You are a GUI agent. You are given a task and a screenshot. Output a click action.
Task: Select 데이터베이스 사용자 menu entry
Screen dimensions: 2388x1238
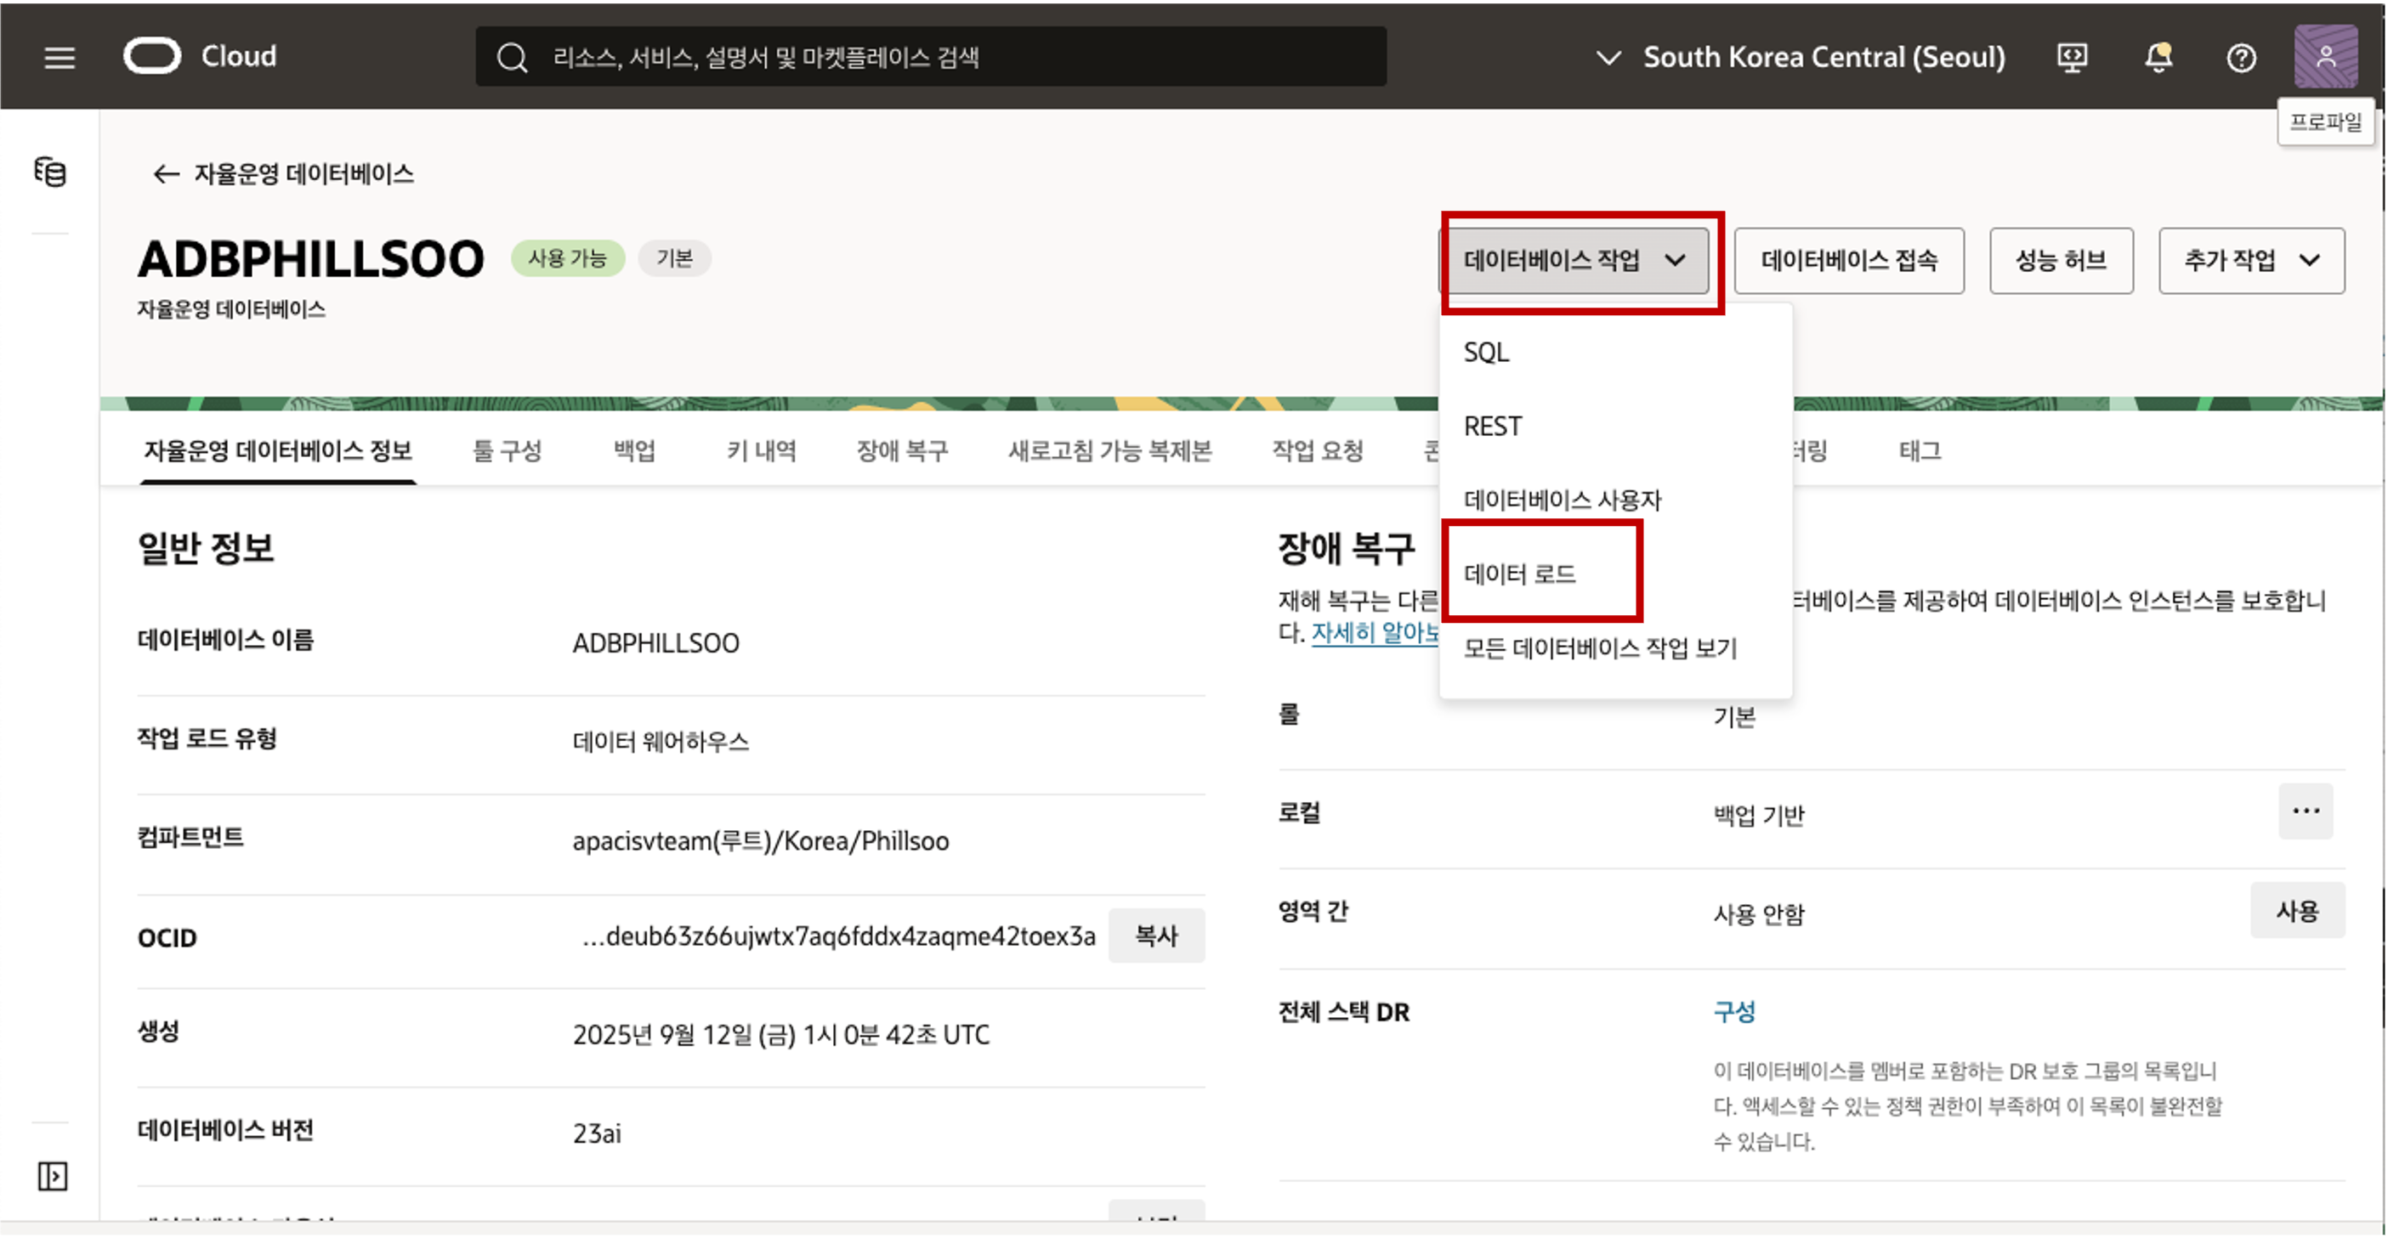click(1562, 500)
